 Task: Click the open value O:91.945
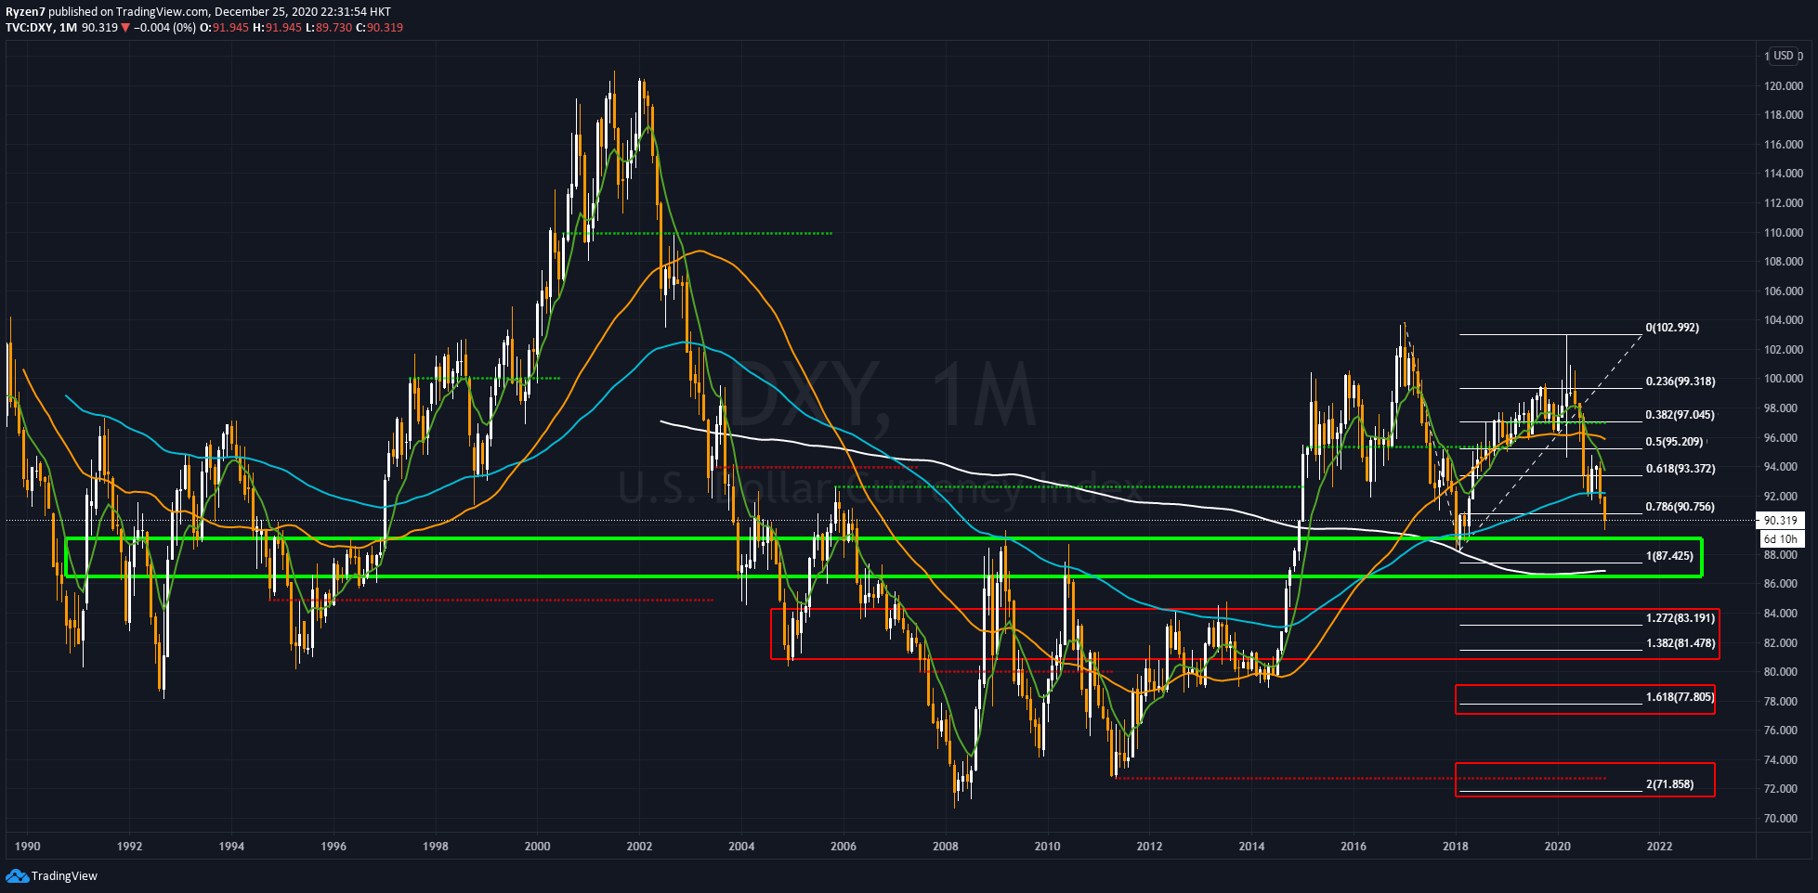224,28
